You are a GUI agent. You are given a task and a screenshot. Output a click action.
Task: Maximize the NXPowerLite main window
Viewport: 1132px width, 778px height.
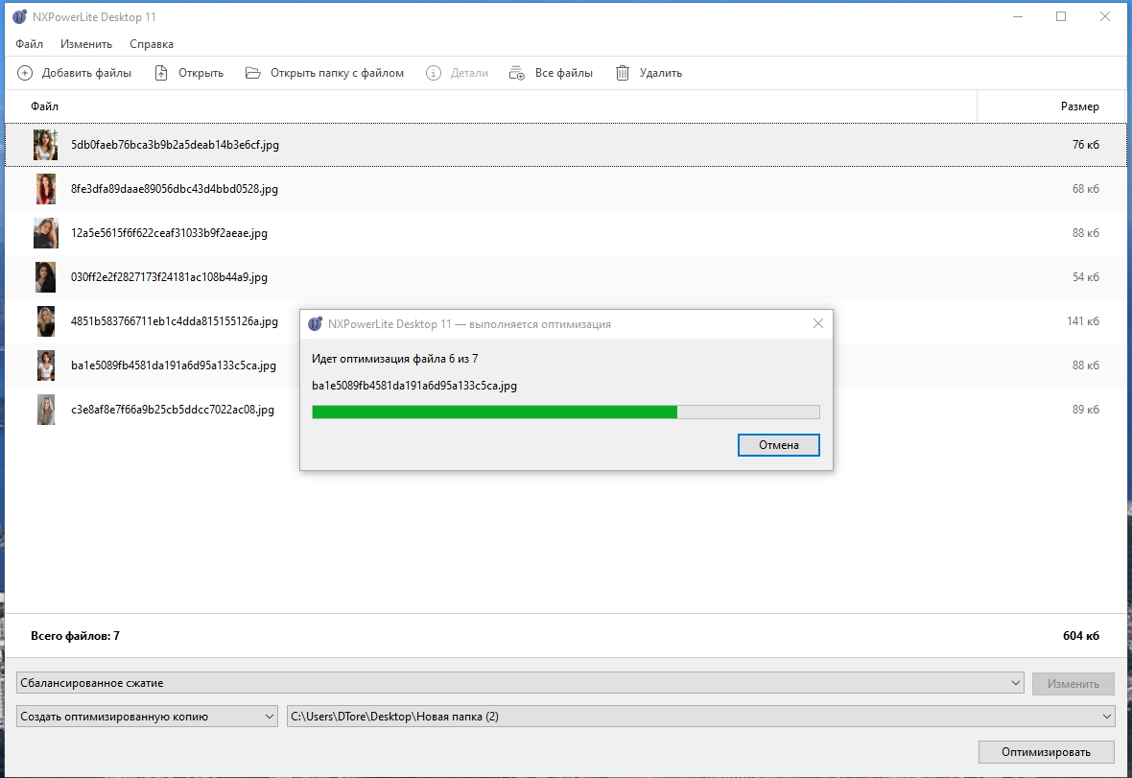pyautogui.click(x=1061, y=16)
